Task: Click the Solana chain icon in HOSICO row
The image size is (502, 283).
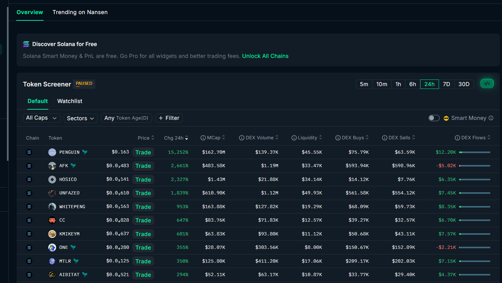Action: click(29, 179)
